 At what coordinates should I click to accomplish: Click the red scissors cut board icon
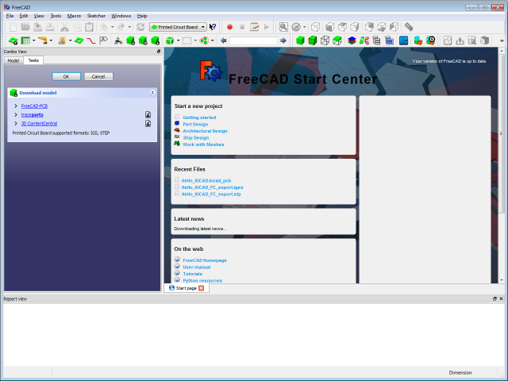(x=364, y=40)
